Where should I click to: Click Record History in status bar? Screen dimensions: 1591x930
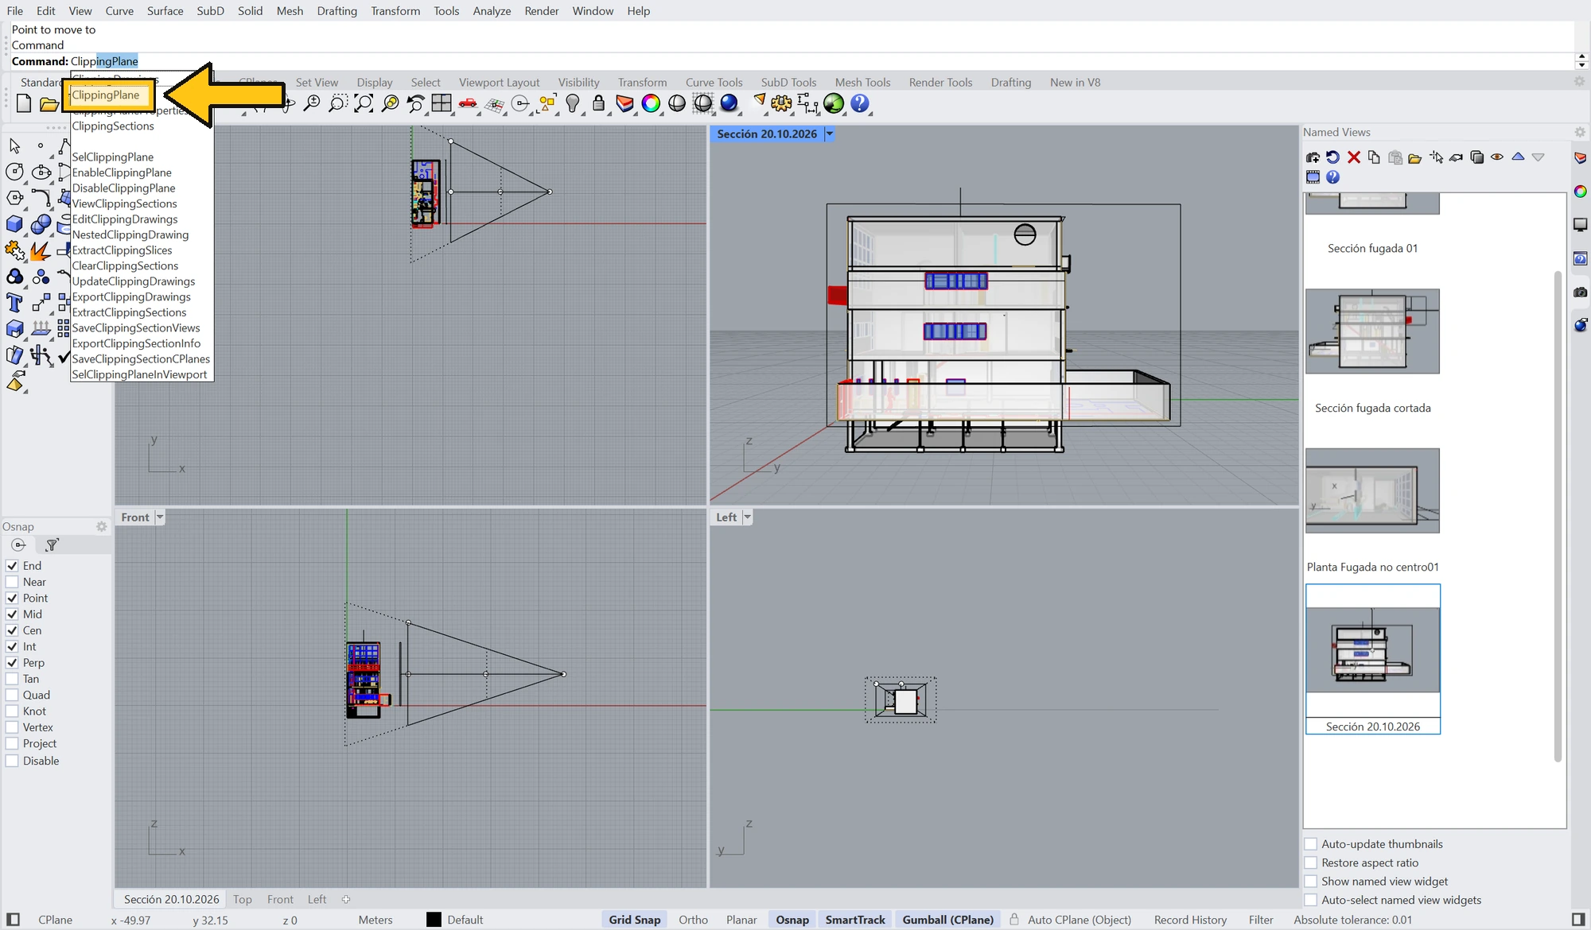click(1190, 920)
